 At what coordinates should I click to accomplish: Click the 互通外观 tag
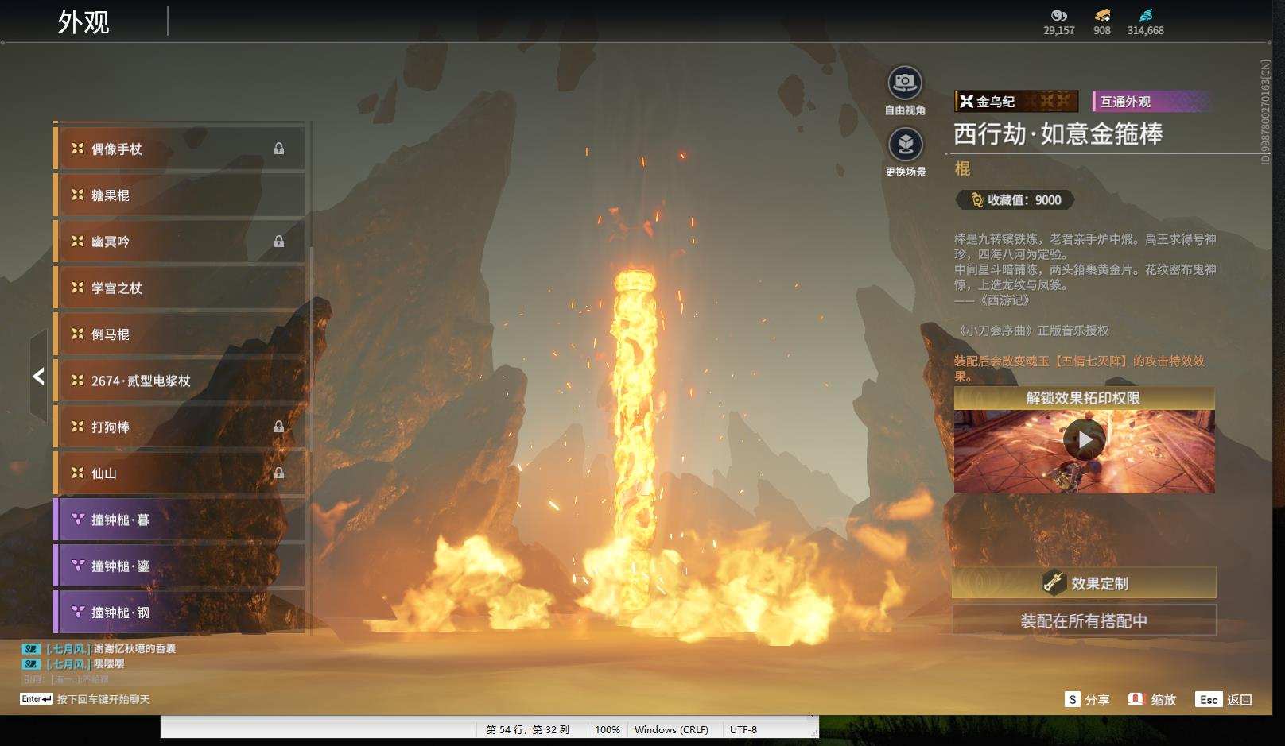(x=1151, y=101)
